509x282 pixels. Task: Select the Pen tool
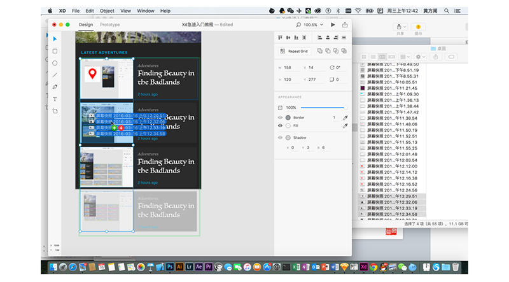coord(55,87)
